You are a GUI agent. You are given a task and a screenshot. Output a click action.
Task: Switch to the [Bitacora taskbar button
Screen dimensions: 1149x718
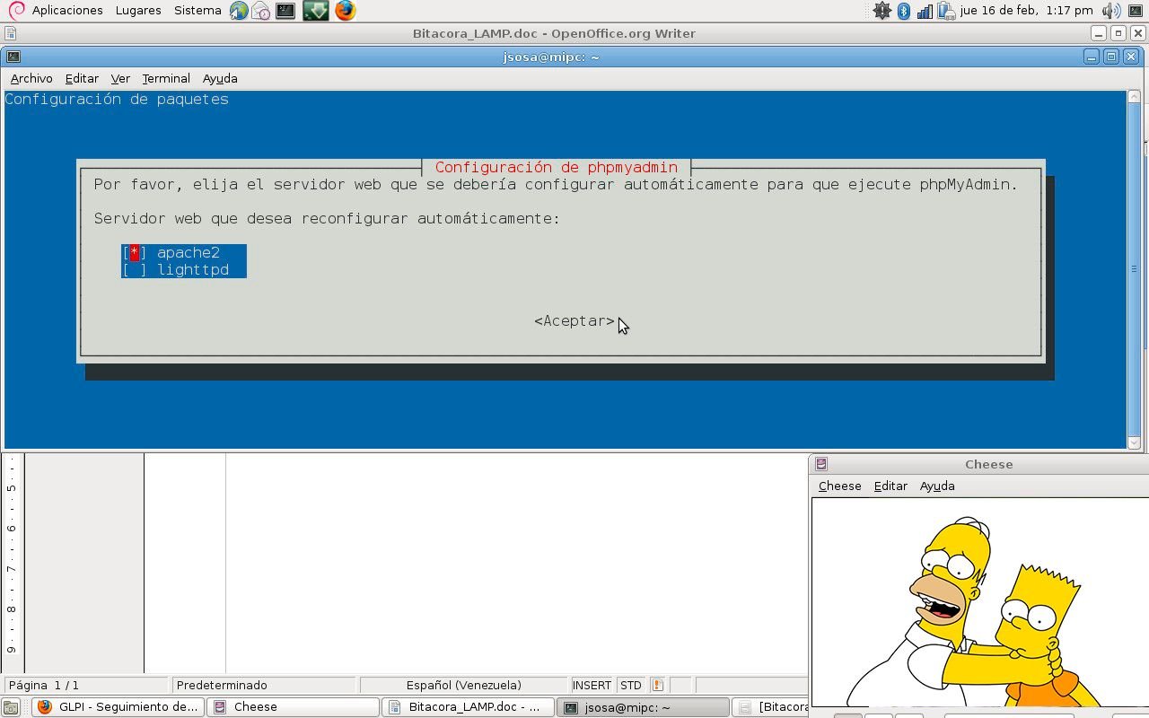(770, 707)
